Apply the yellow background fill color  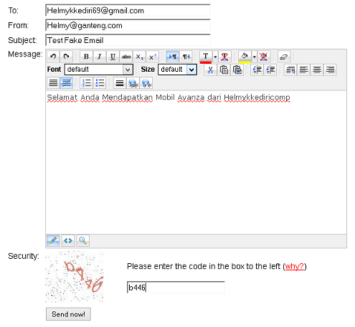pyautogui.click(x=245, y=57)
